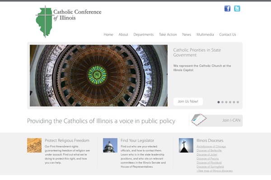Go to the Home menu item
271x180 pixels.
[108, 35]
